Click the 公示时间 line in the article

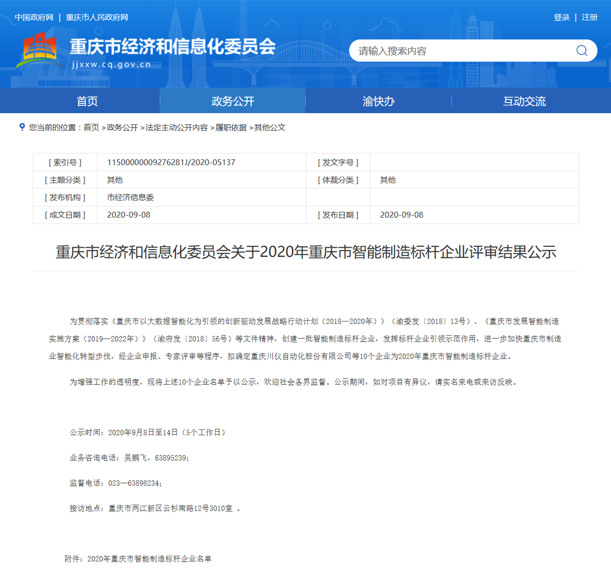point(149,432)
